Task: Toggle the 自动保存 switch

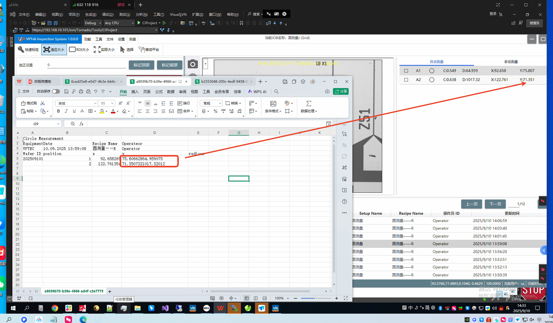Action: point(56,91)
